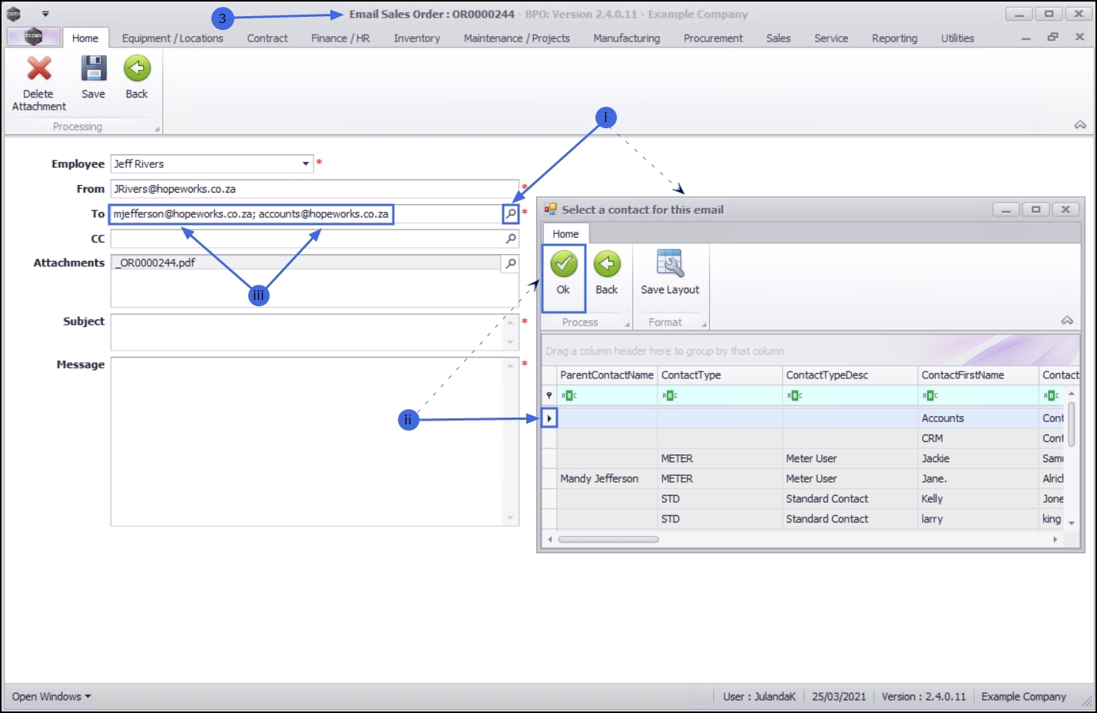Viewport: 1097px width, 713px height.
Task: Open the Procurement ribbon tab
Action: pos(713,38)
